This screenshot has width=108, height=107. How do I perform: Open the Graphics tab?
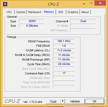73,12
